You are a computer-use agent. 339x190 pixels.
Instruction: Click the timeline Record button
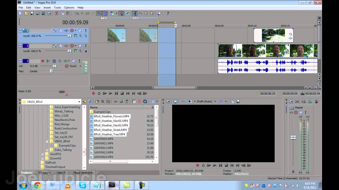[x=93, y=93]
